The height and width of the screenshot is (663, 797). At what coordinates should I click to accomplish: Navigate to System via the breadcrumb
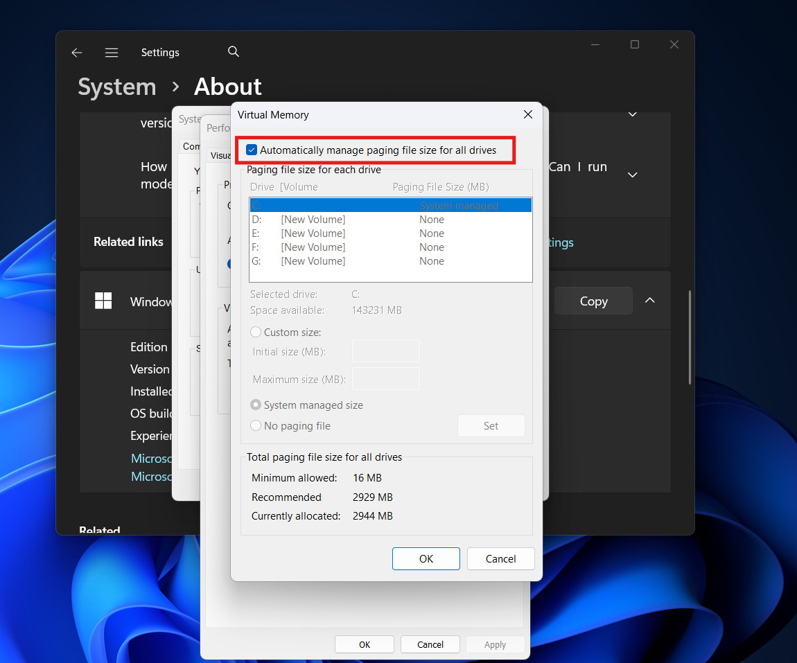[x=116, y=87]
